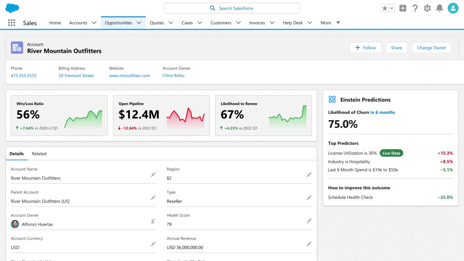464x261 pixels.
Task: Open the Setup gear icon
Action: coord(427,8)
